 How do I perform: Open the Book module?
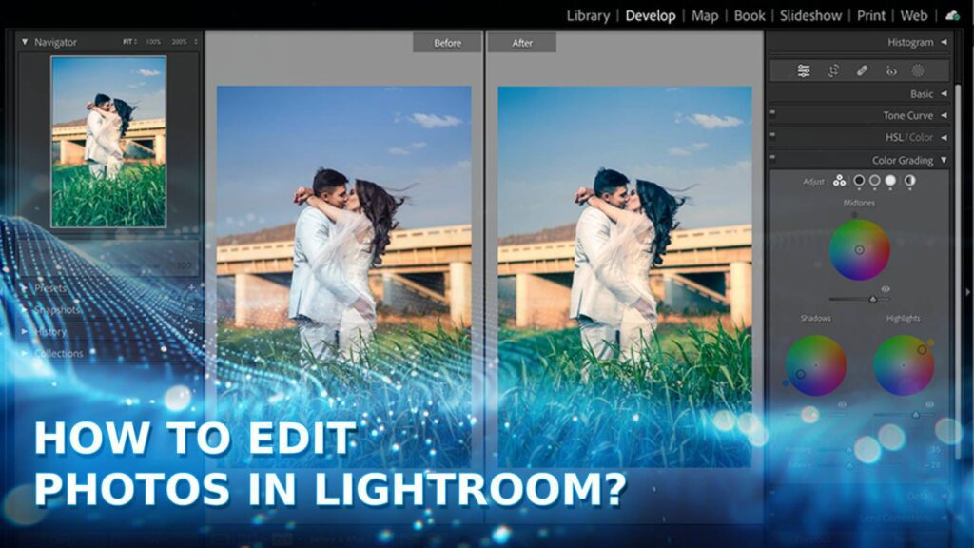[x=750, y=15]
